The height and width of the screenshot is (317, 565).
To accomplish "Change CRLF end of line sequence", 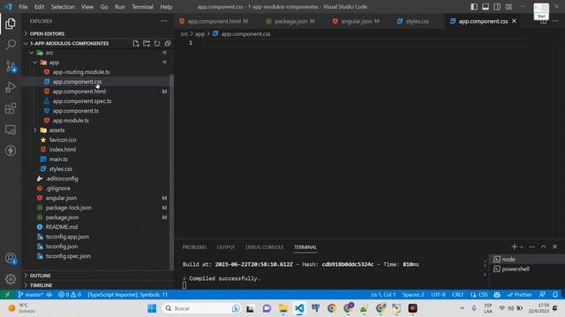I will pos(457,295).
